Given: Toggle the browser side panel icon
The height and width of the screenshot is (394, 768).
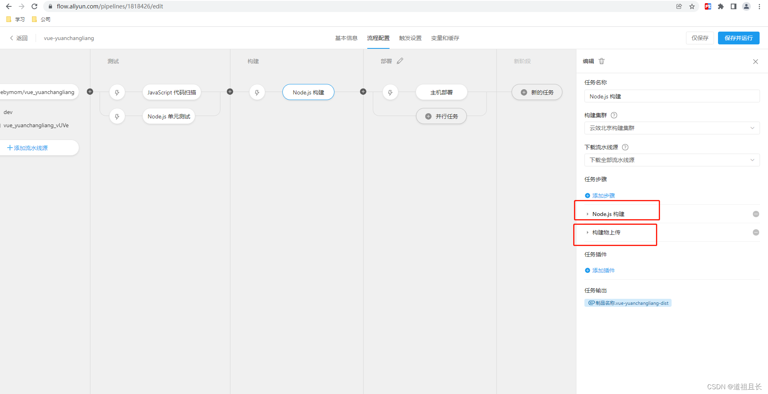Looking at the screenshot, I should 734,6.
